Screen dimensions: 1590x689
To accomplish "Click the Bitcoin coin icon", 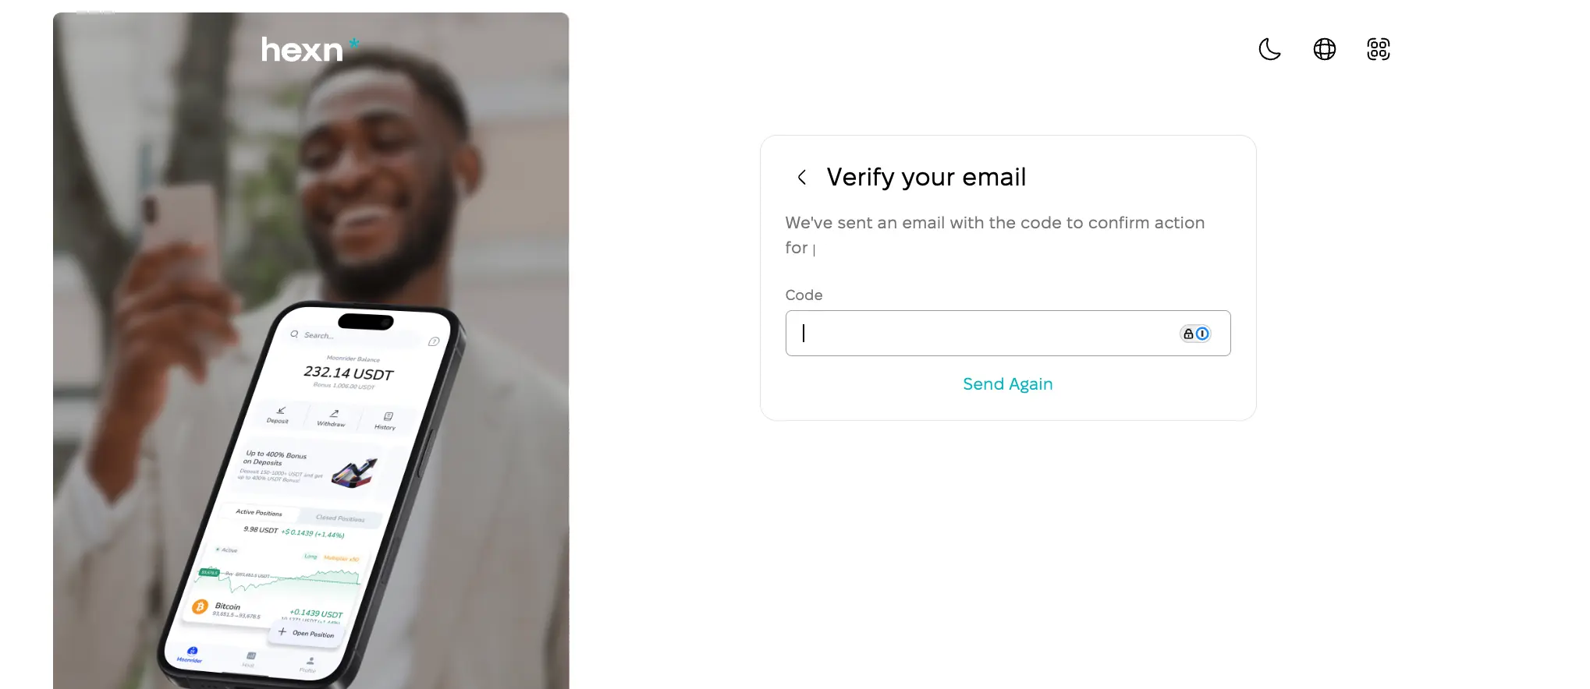I will [200, 606].
